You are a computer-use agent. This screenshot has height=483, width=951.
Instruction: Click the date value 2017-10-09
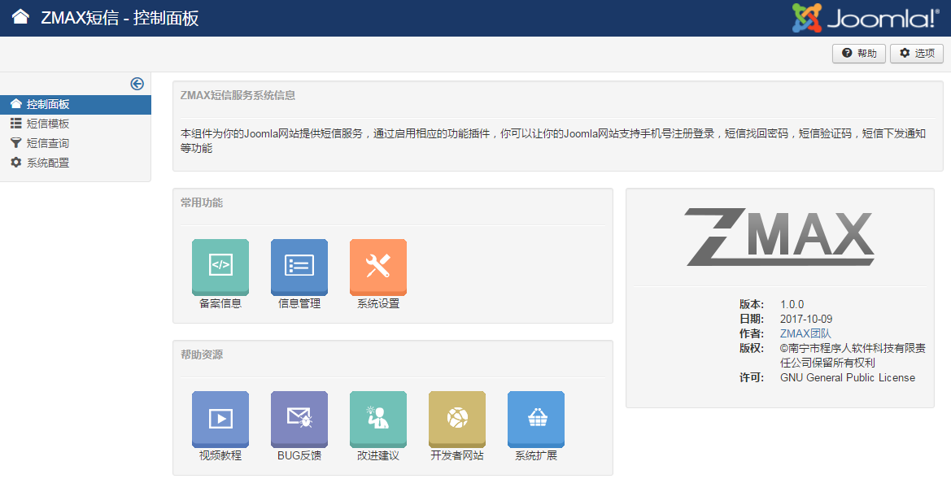806,319
